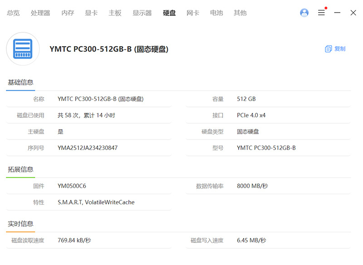Click the 磁盘写入速度 label

click(x=207, y=241)
